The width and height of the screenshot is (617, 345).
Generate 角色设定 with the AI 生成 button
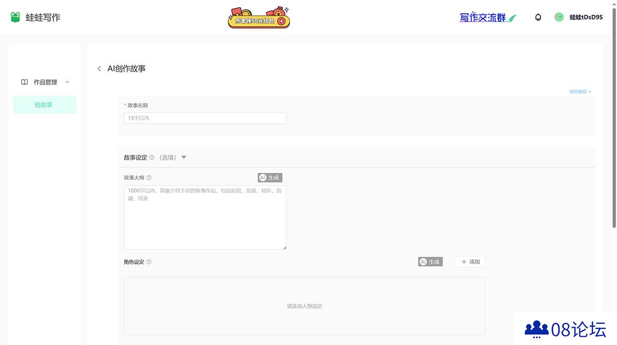click(430, 262)
